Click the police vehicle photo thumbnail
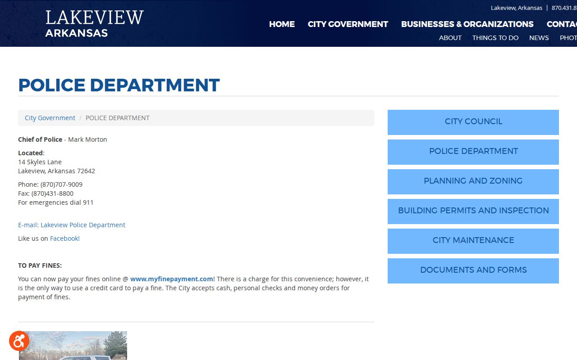The image size is (577, 360). 73,346
